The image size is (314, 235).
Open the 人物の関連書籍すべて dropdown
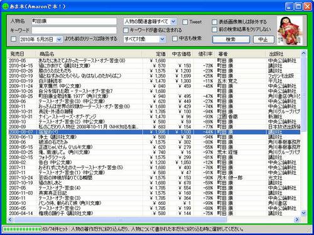coord(173,21)
